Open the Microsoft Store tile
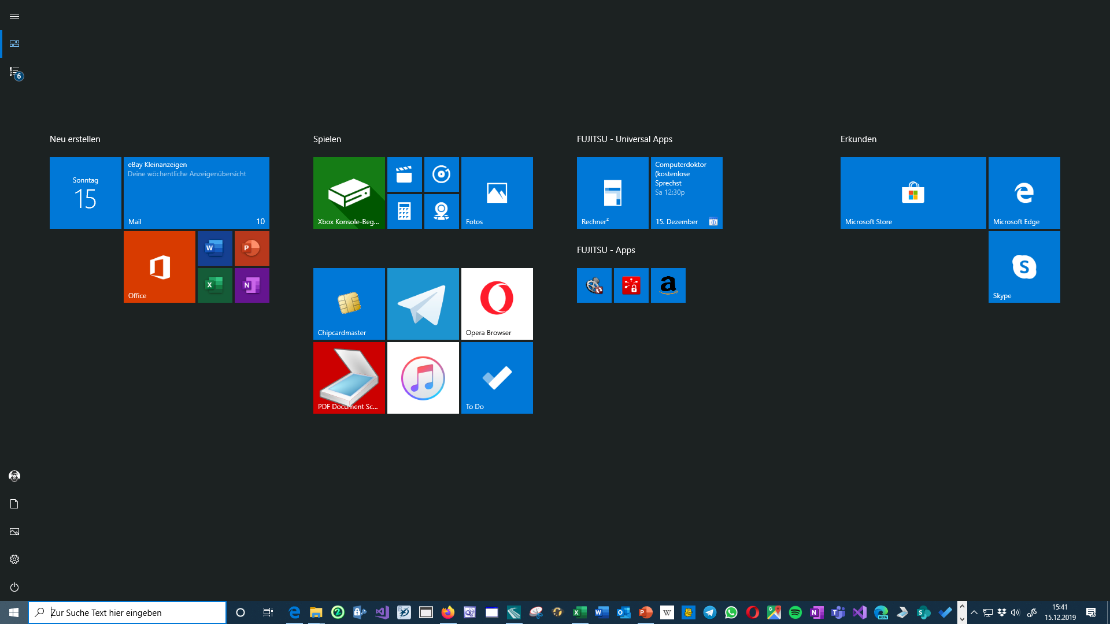 [913, 192]
